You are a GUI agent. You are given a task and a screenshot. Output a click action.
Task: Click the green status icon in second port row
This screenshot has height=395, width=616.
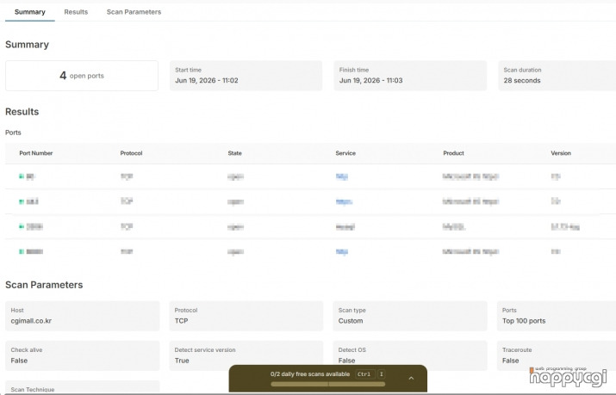coord(22,201)
